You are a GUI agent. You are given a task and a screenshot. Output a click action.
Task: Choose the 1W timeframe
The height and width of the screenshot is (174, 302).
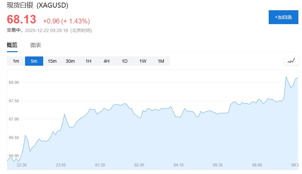point(143,61)
